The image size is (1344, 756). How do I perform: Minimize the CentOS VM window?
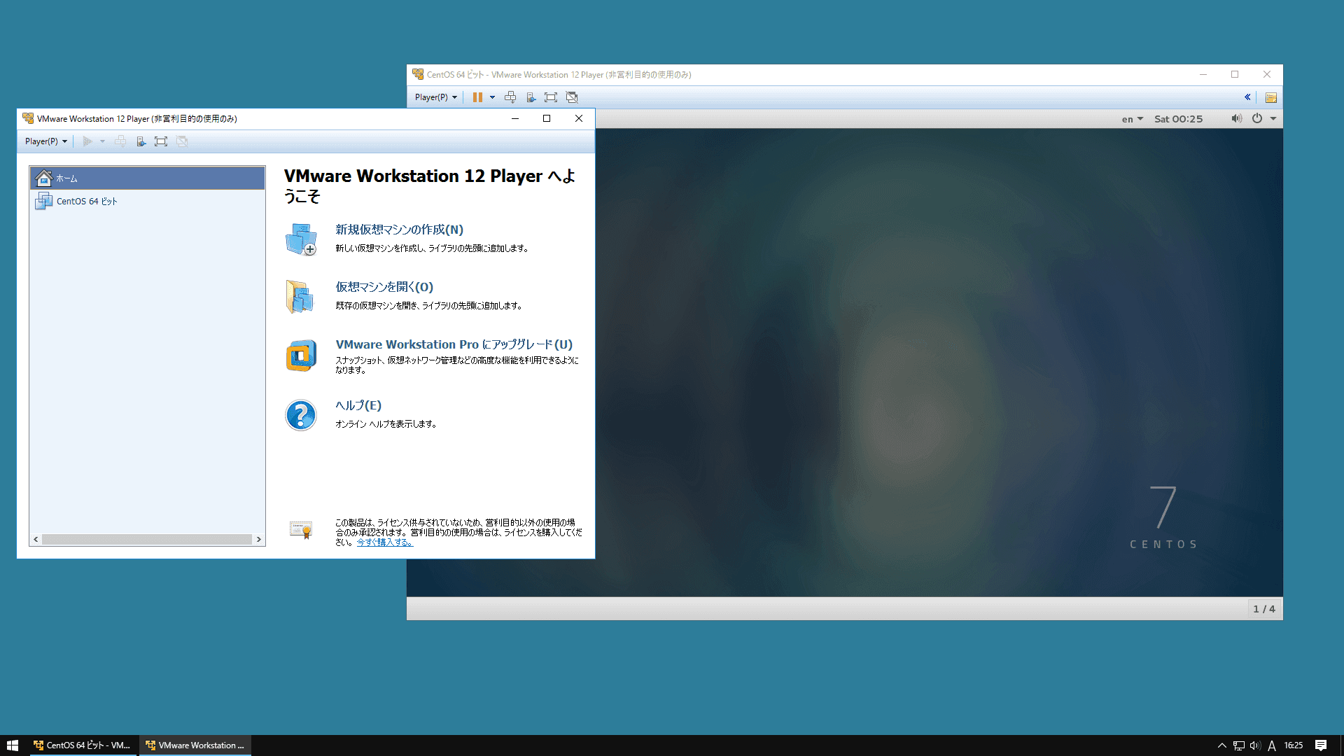click(1203, 74)
